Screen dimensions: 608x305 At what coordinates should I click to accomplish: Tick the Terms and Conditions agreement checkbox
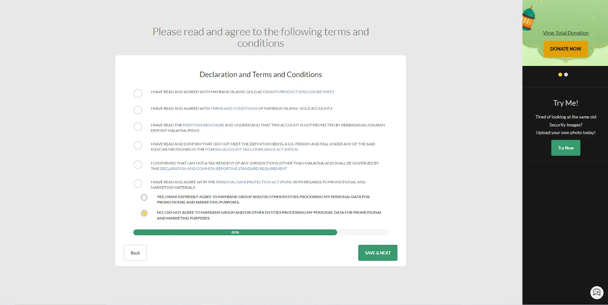coord(138,110)
